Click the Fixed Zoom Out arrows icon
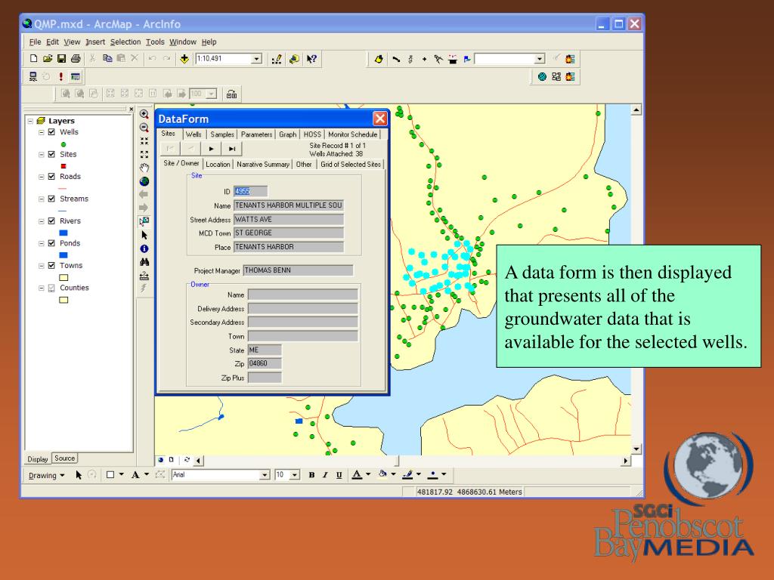The width and height of the screenshot is (774, 580). [144, 154]
